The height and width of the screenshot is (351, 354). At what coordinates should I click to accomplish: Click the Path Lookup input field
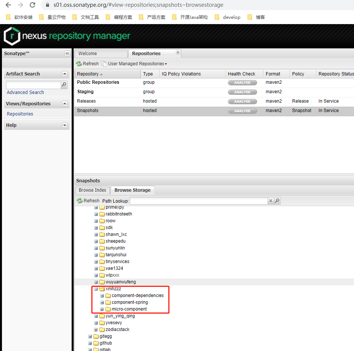tap(199, 201)
